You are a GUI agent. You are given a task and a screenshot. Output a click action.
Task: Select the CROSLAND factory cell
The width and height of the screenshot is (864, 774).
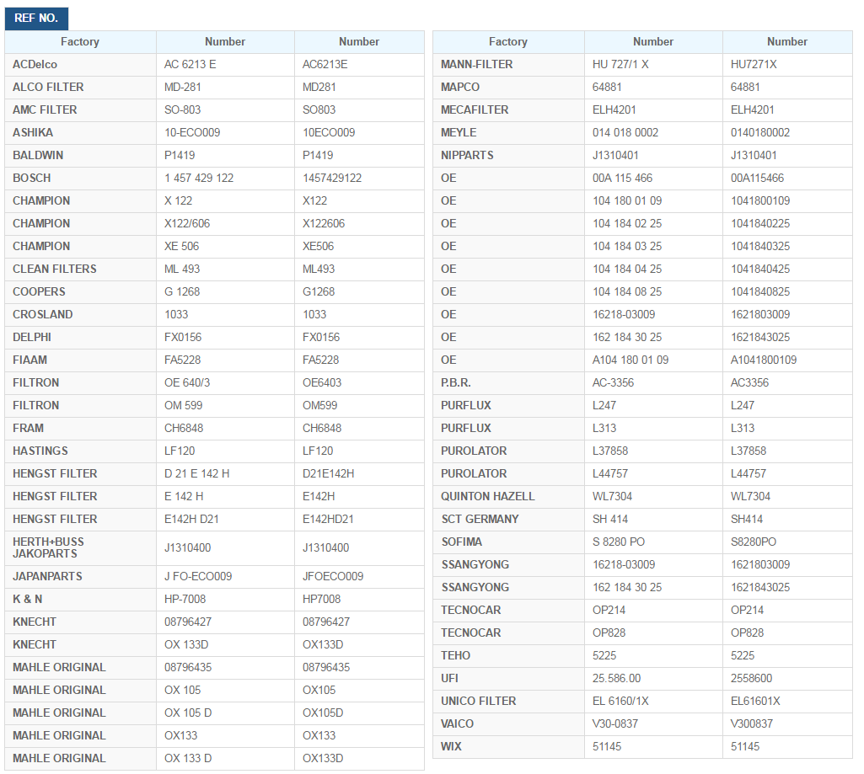80,314
